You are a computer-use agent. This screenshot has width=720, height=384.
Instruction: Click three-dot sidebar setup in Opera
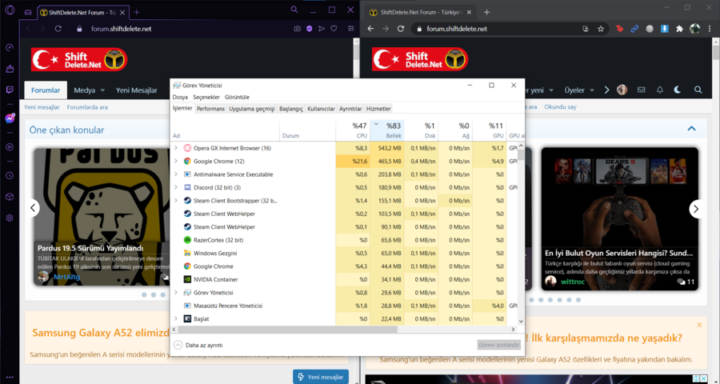pos(10,377)
